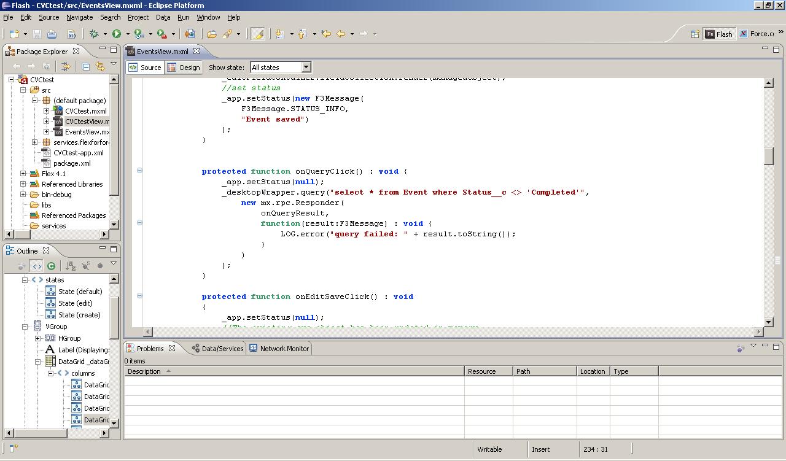
Task: Click the Save icon in the toolbar
Action: pos(37,34)
